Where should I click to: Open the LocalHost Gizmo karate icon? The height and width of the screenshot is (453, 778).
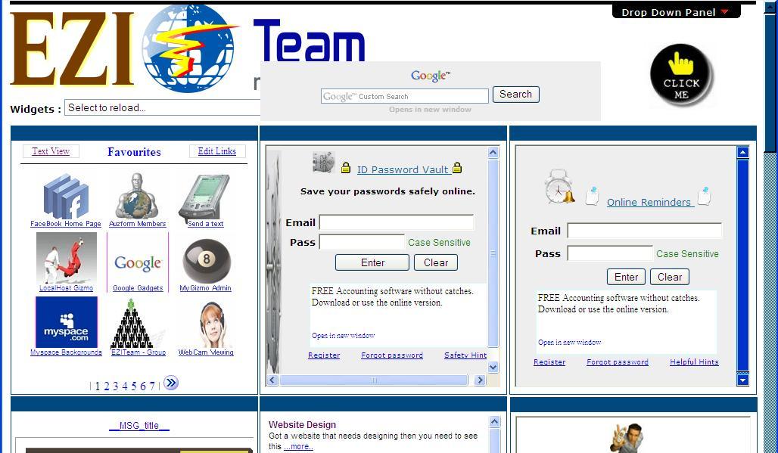point(67,258)
